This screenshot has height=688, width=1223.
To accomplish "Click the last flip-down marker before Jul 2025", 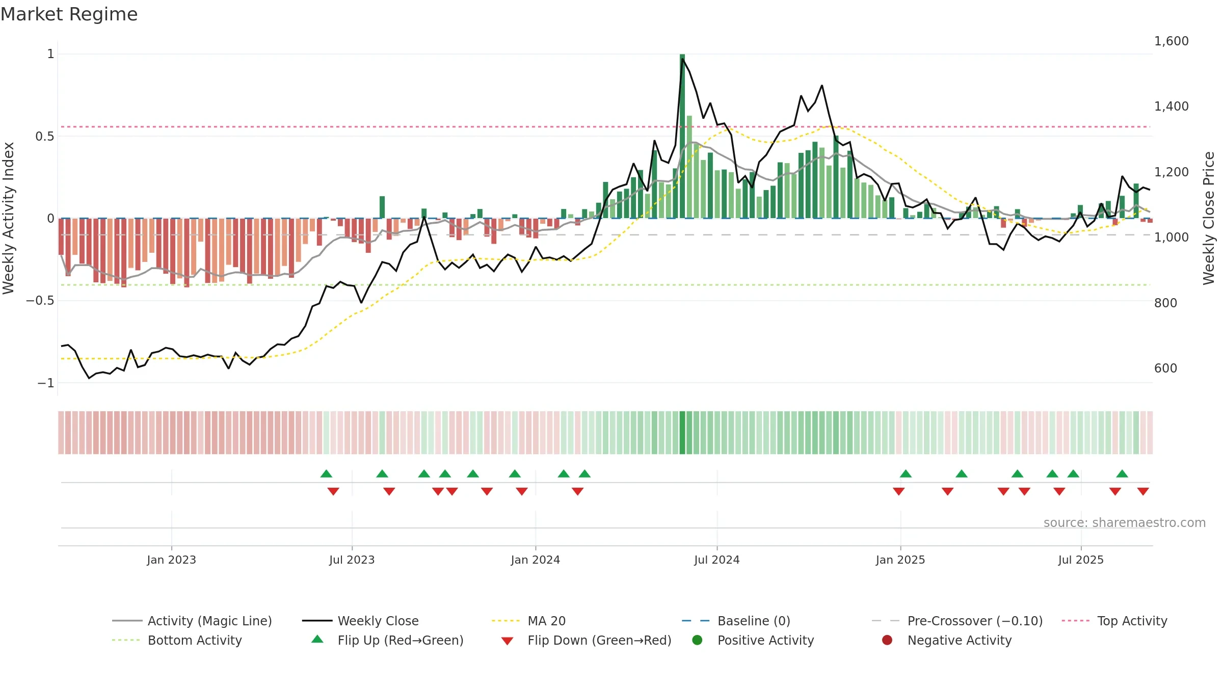I will pyautogui.click(x=1059, y=491).
